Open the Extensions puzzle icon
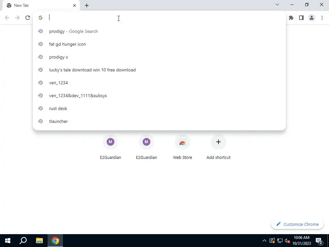Viewport: 329px width, 247px height. [291, 18]
